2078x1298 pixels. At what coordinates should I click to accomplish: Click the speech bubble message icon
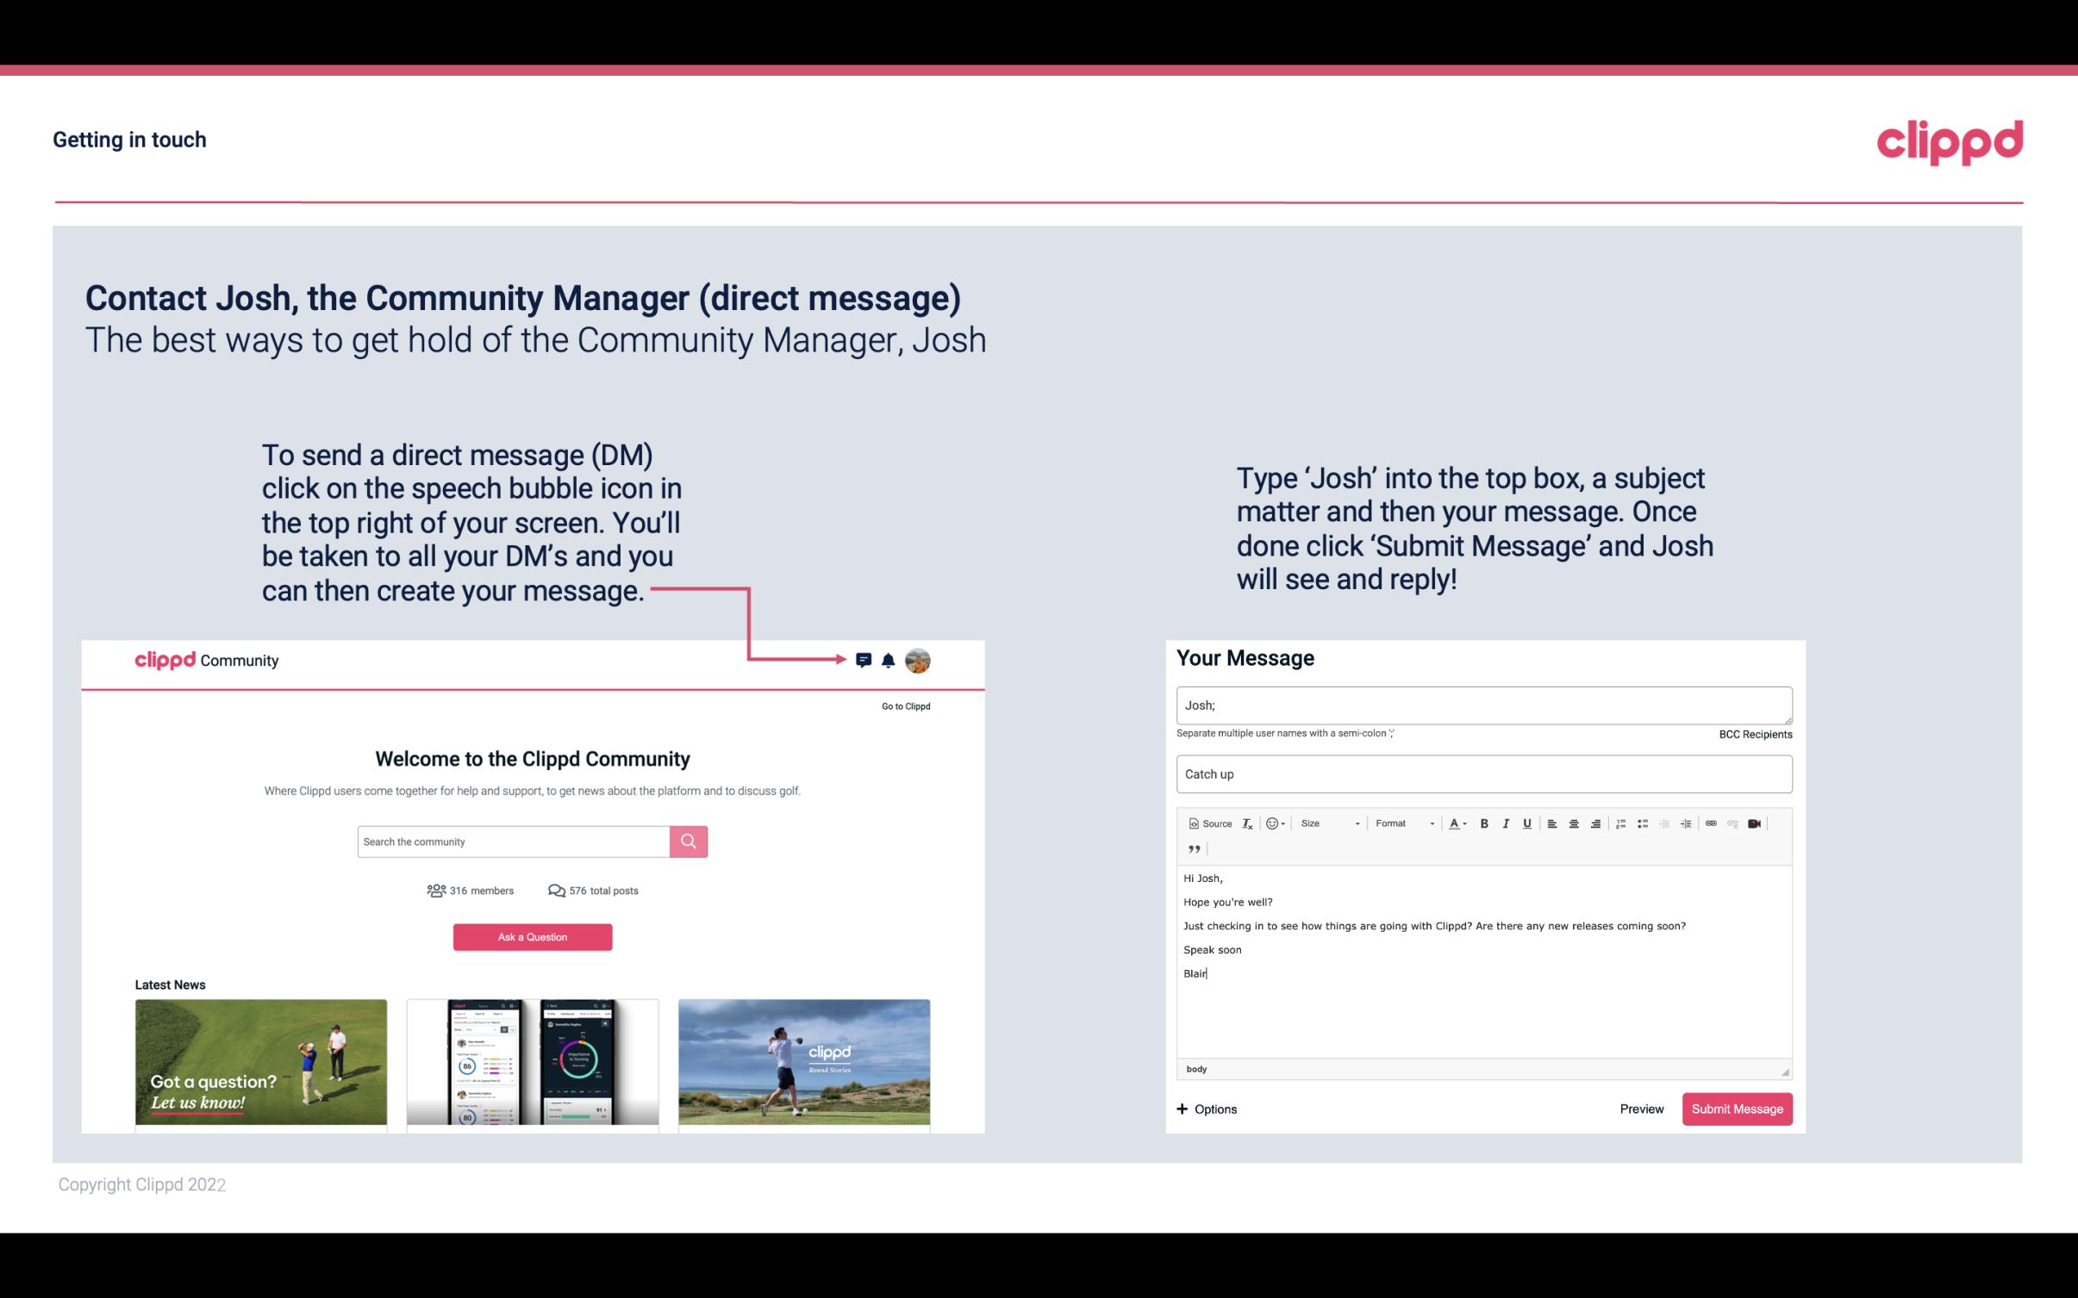tap(864, 660)
